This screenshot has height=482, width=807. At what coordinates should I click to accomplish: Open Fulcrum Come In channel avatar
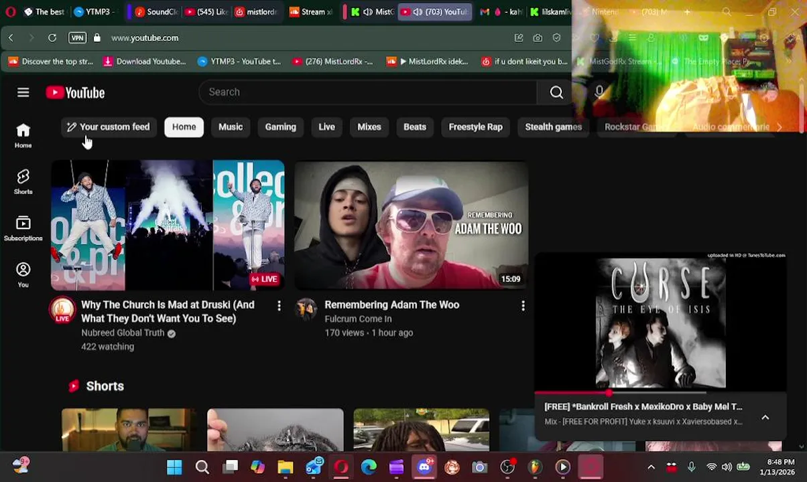click(x=306, y=309)
